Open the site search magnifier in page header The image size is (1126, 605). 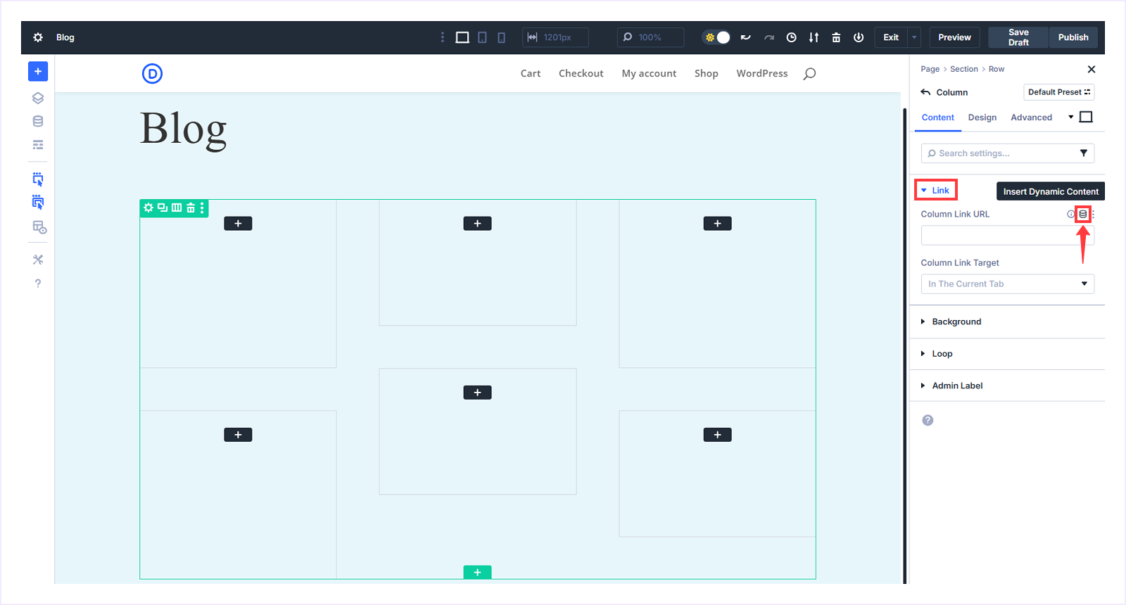coord(809,73)
